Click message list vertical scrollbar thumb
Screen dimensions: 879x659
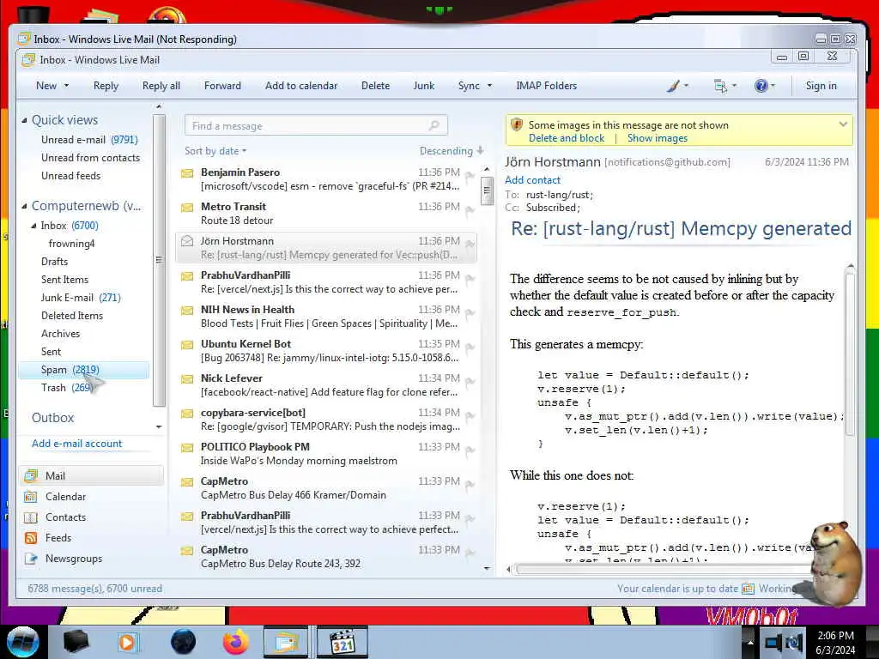487,191
